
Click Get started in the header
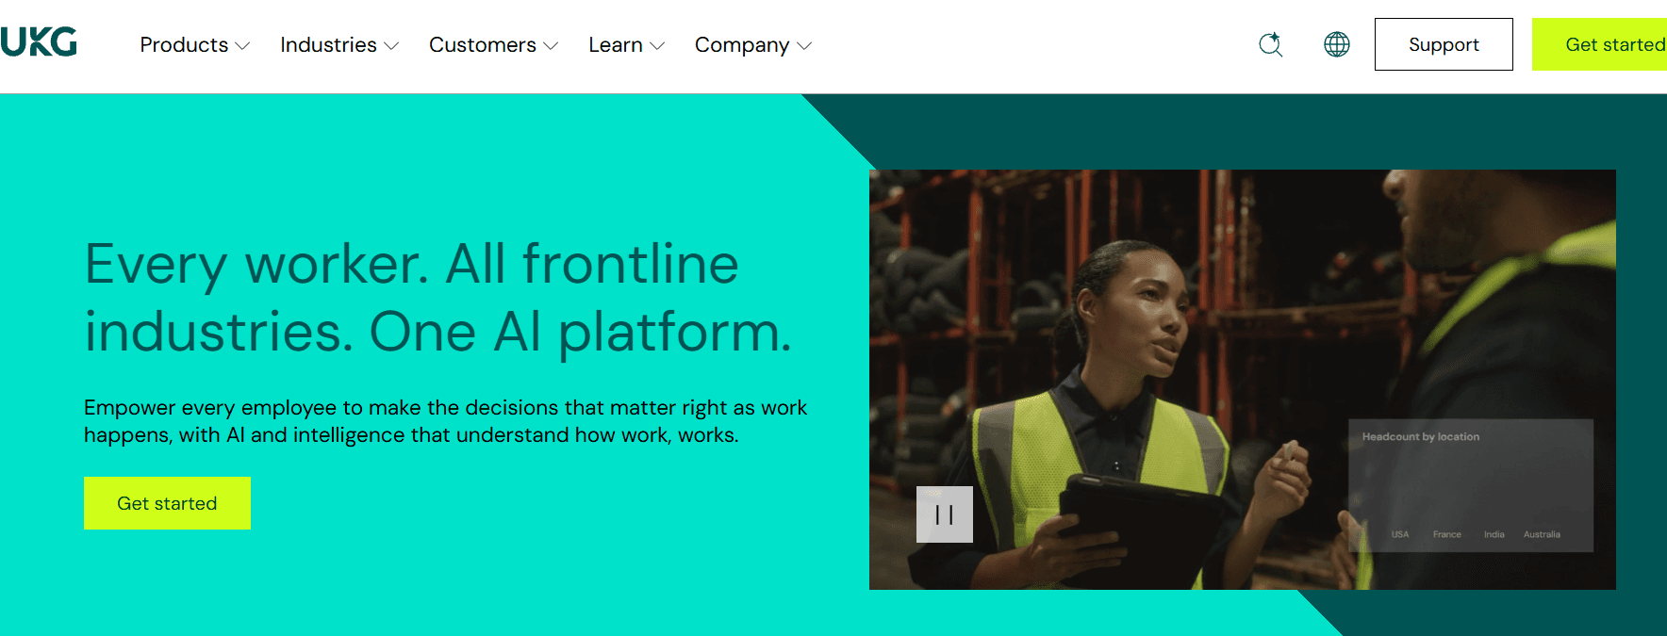[x=1600, y=44]
